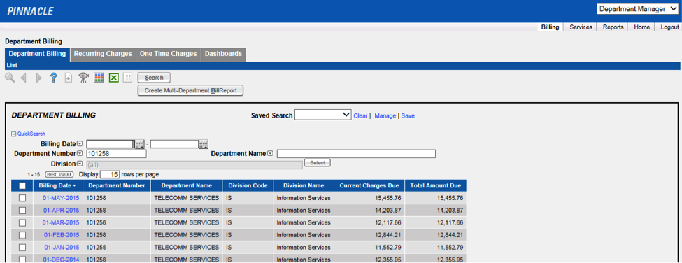Viewport: 682px width, 263px height.
Task: Click the grayed list view icon
Action: tap(127, 78)
